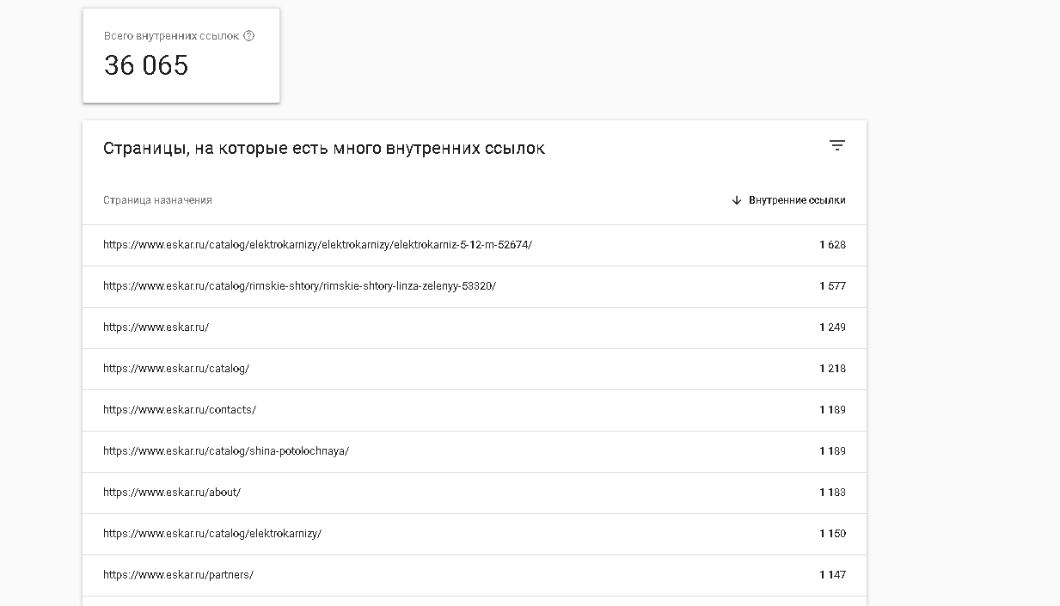Image resolution: width=1060 pixels, height=606 pixels.
Task: Open the https://www.eskar.ru/ homepage row
Action: tap(475, 327)
